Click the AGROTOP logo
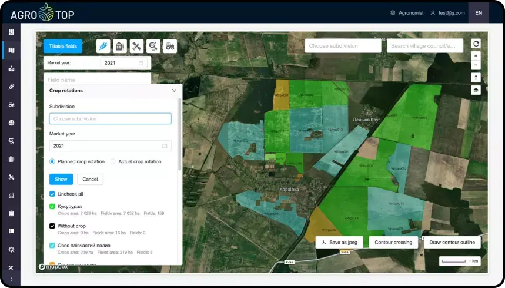This screenshot has width=505, height=288. [42, 13]
